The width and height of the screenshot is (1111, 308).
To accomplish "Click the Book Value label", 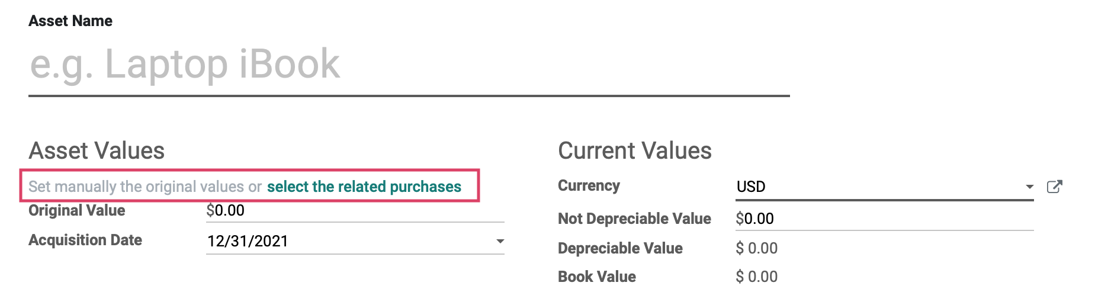I will click(597, 277).
